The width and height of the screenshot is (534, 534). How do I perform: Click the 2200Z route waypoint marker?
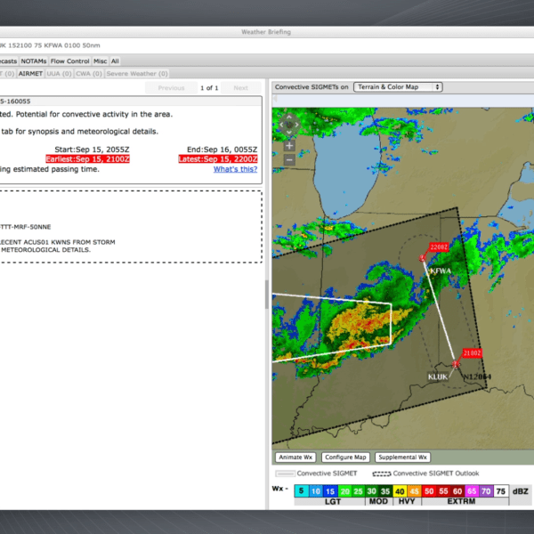tap(422, 258)
